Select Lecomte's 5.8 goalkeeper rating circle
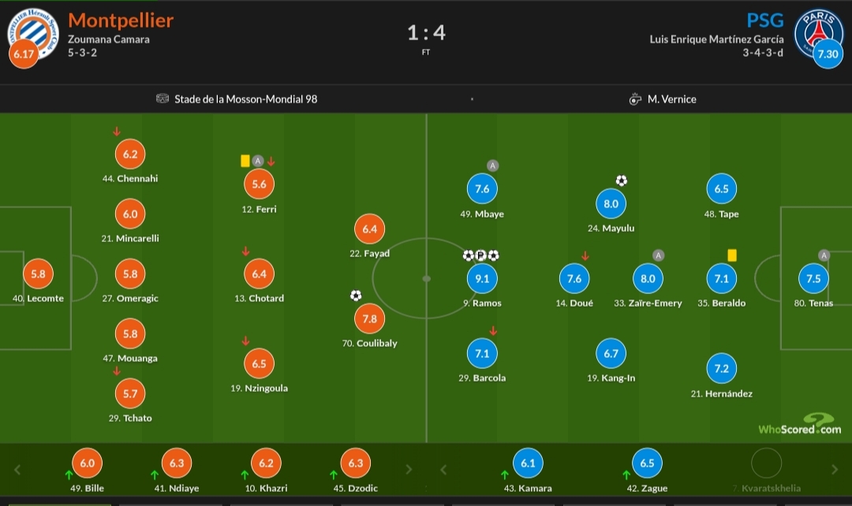The width and height of the screenshot is (852, 506). point(39,274)
